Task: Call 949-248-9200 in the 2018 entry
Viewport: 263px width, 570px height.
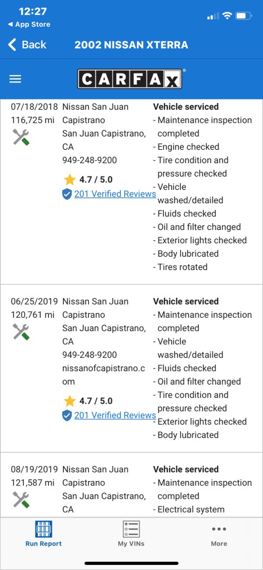Action: [90, 160]
